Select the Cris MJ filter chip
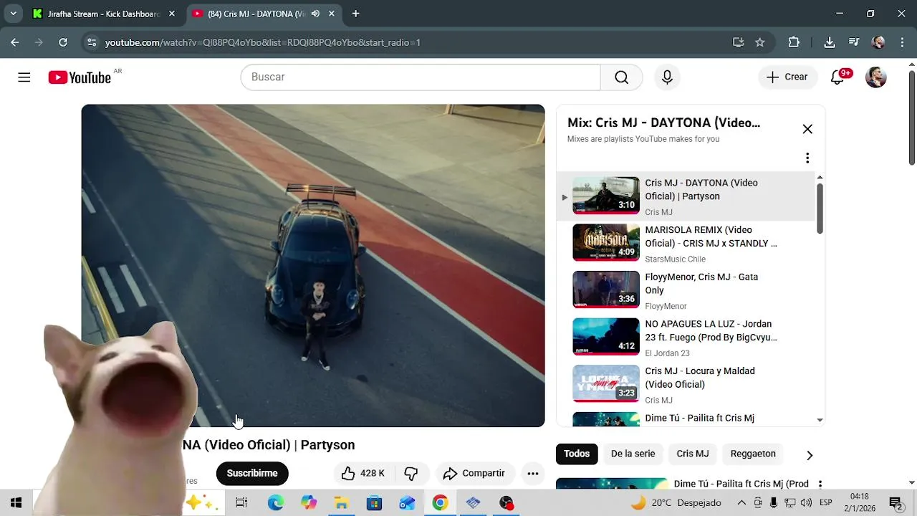The width and height of the screenshot is (917, 516). click(x=693, y=454)
